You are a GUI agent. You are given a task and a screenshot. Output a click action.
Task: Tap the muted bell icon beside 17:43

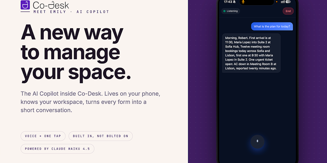tap(234, 2)
